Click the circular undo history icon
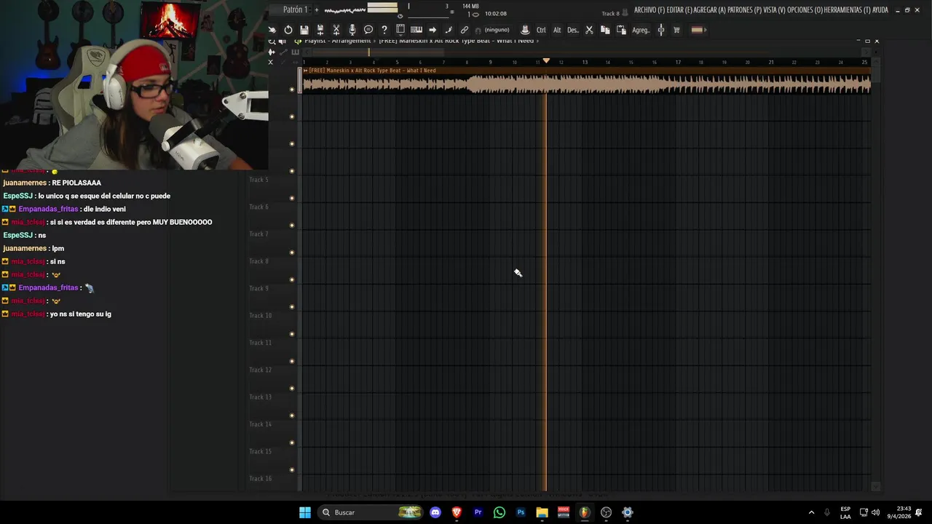Screen dimensions: 932x524 click(288, 30)
